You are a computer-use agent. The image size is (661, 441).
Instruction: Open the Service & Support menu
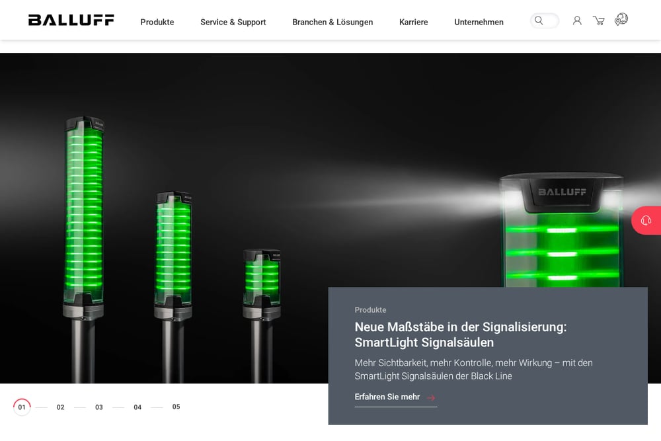tap(233, 22)
